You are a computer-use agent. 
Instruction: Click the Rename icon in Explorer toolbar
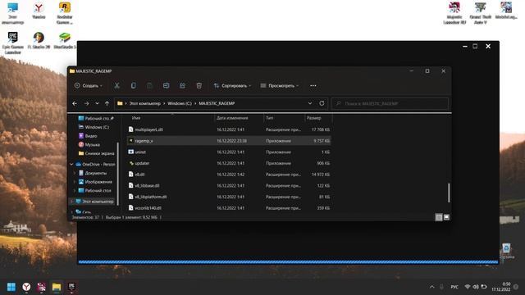tap(166, 85)
